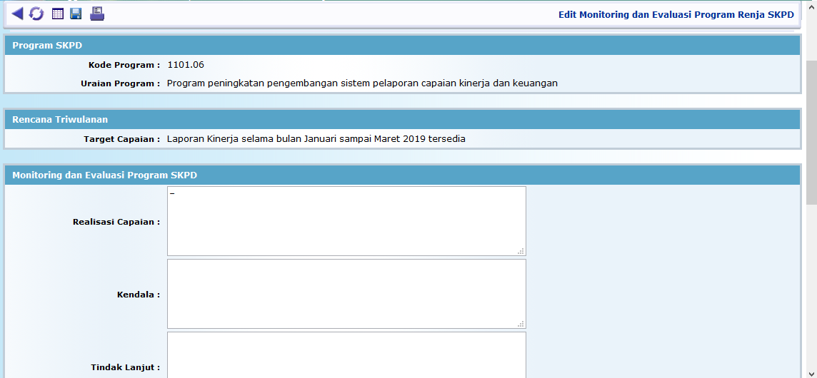
Task: Click the blue back arrow icon
Action: point(17,14)
